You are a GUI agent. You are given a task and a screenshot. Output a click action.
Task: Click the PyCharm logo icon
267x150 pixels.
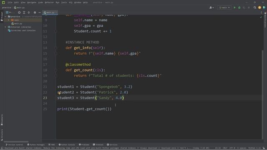pyautogui.click(x=3, y=2)
